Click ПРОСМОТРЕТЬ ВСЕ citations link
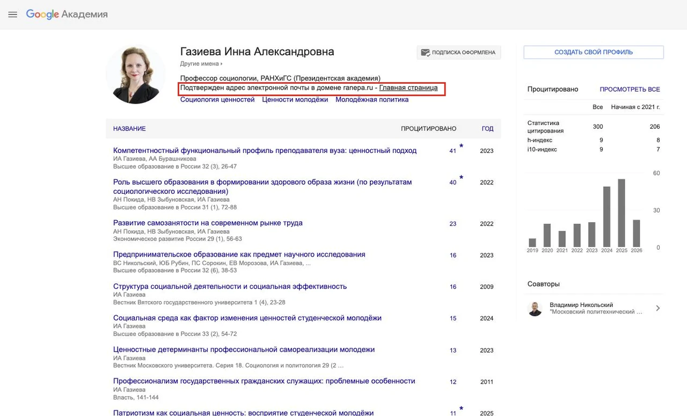The width and height of the screenshot is (687, 416). click(630, 89)
